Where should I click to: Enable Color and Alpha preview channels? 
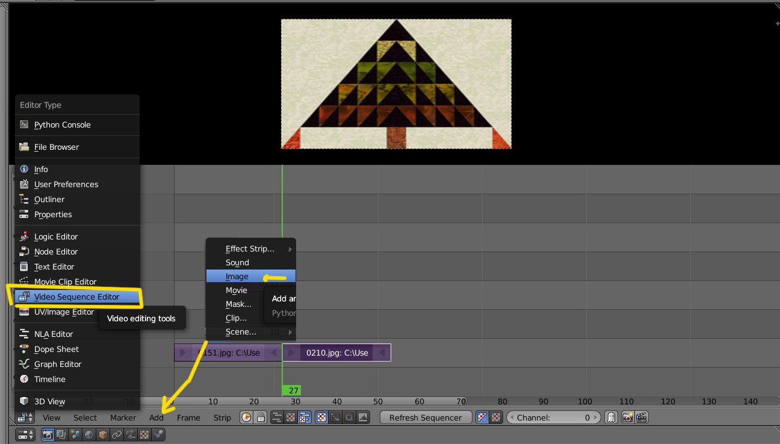483,418
